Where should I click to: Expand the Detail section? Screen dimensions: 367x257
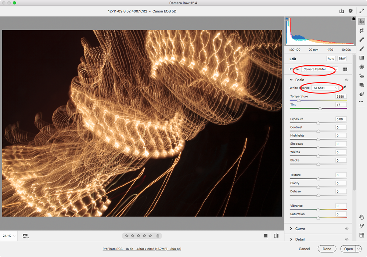coord(291,239)
